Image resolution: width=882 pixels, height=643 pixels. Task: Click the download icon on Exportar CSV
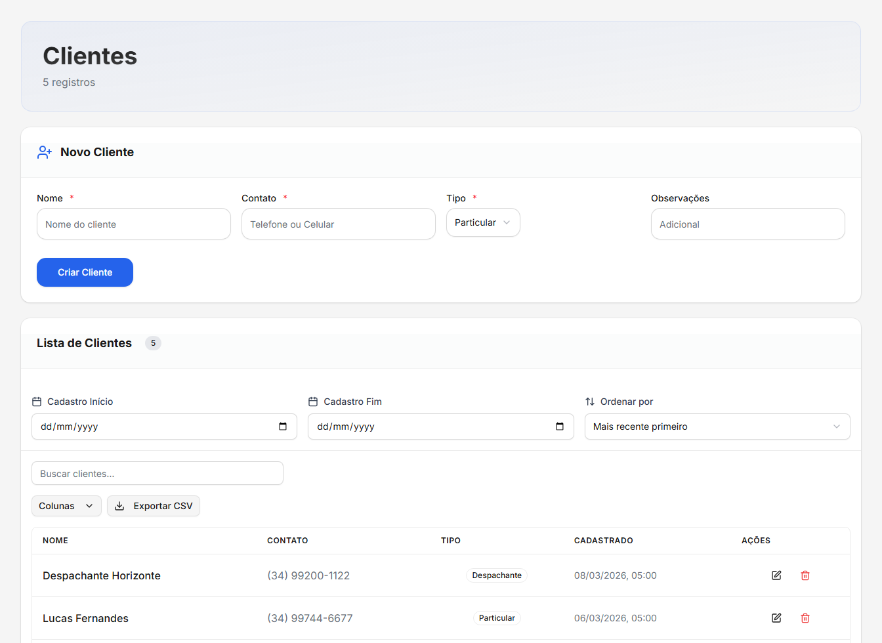[119, 506]
